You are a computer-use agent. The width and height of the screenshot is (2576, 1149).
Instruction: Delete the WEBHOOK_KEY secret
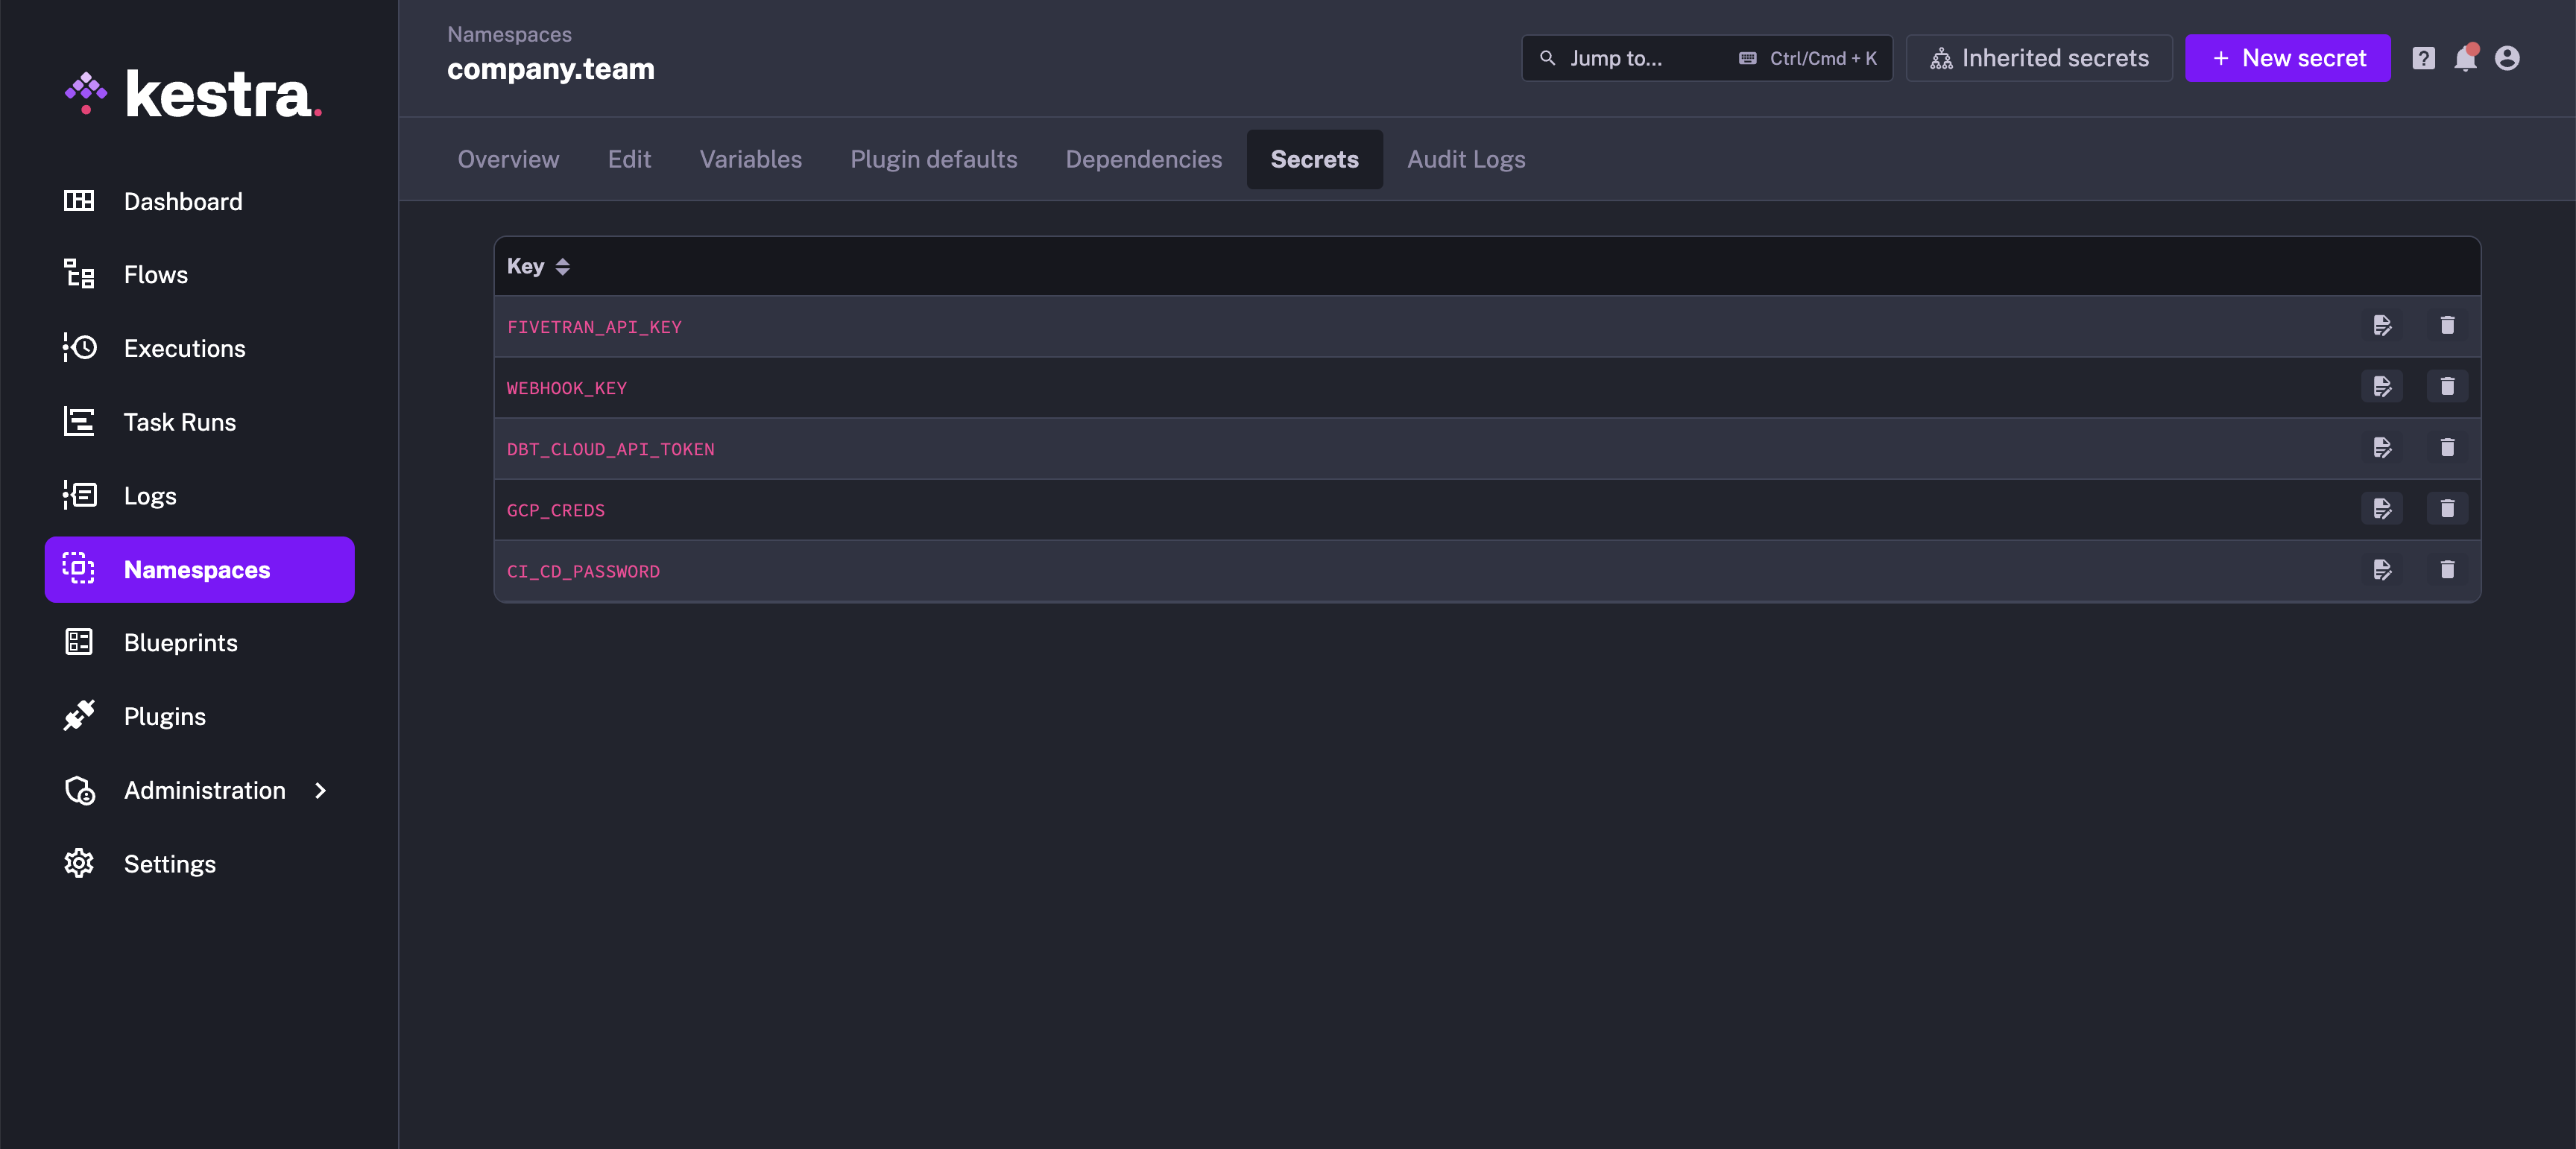[x=2446, y=386]
